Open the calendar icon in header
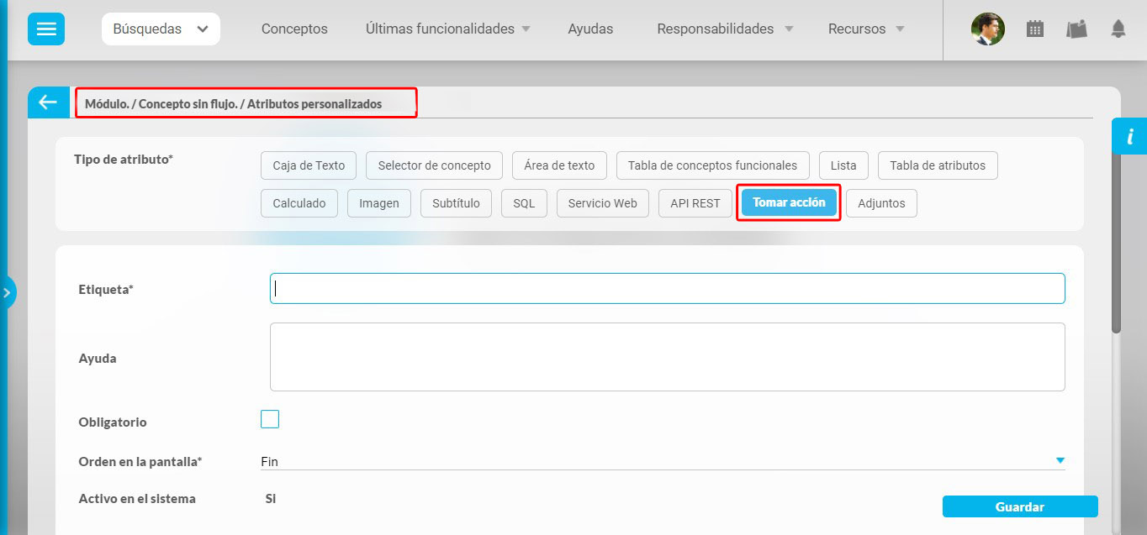The height and width of the screenshot is (535, 1147). 1035,29
